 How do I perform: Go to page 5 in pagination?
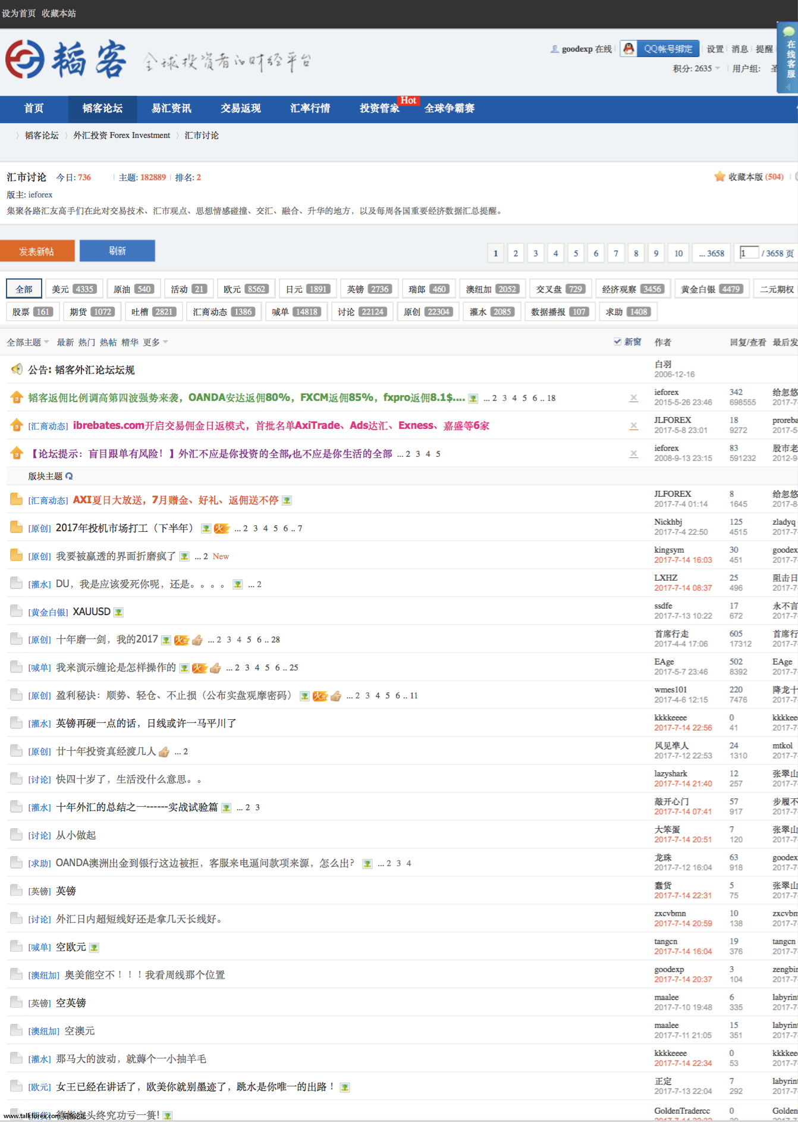(x=576, y=253)
